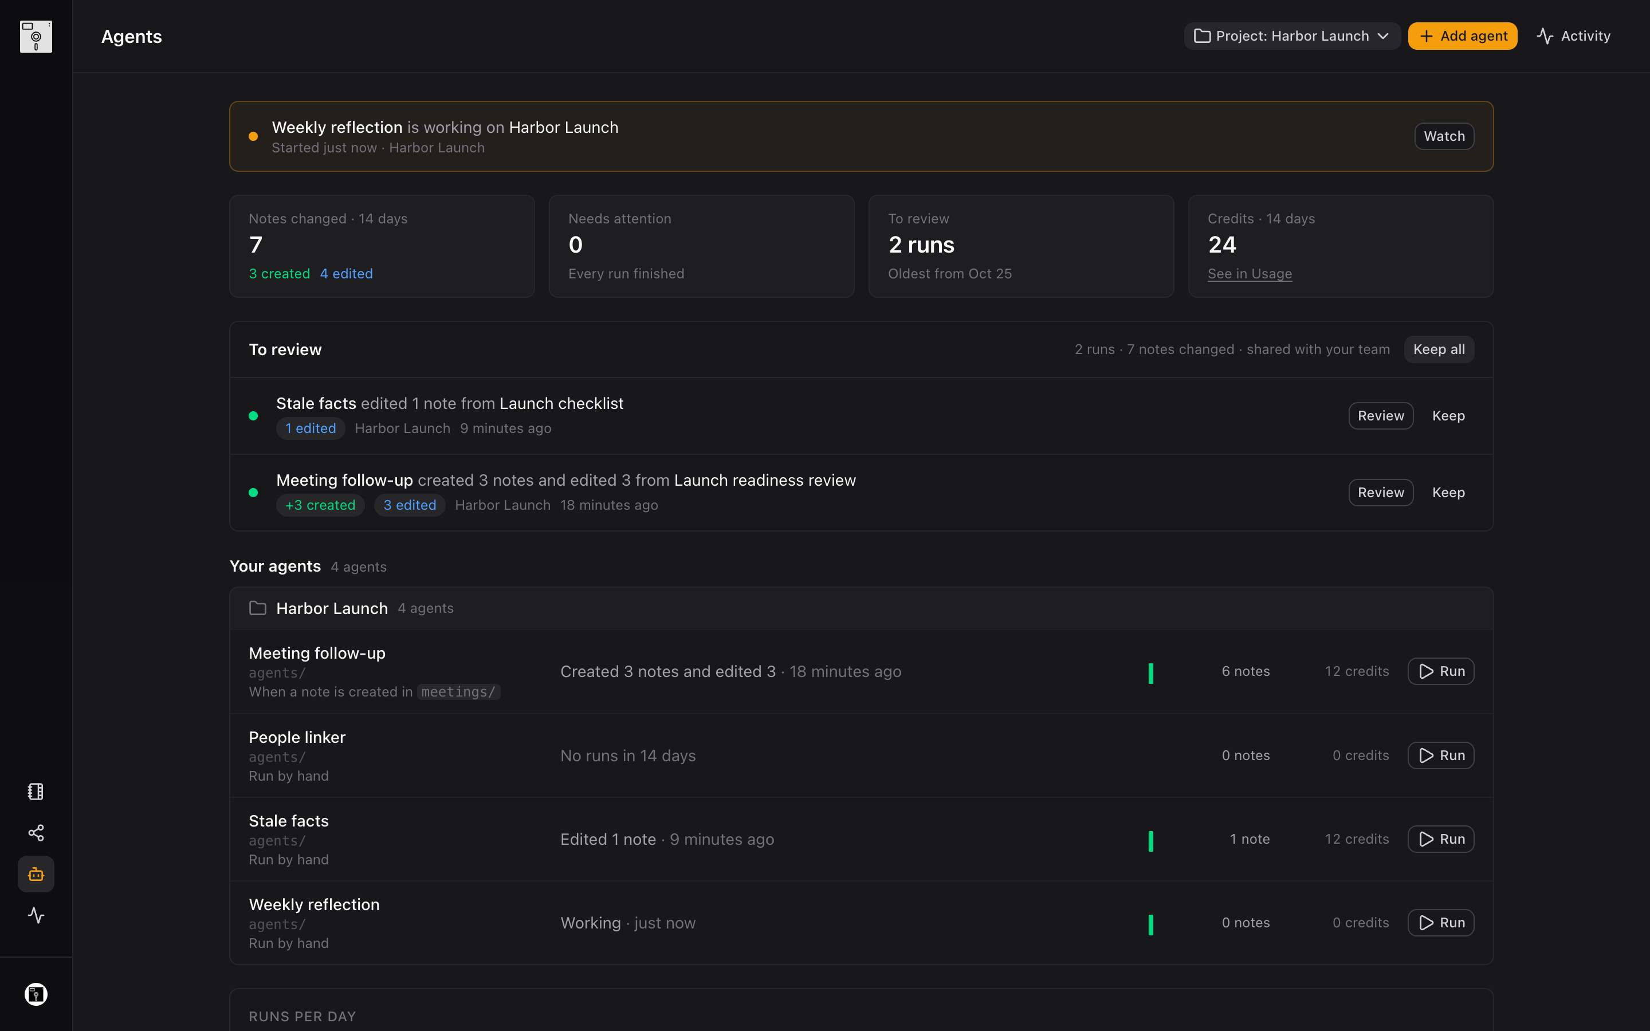Review the Stale facts run
The height and width of the screenshot is (1031, 1650).
point(1381,416)
